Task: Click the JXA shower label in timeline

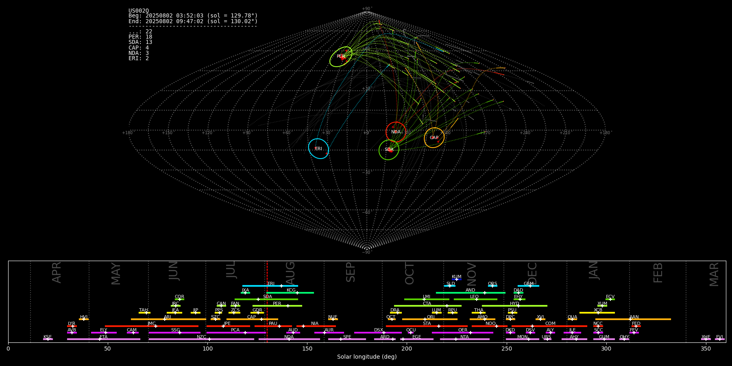Action: pyautogui.click(x=245, y=290)
